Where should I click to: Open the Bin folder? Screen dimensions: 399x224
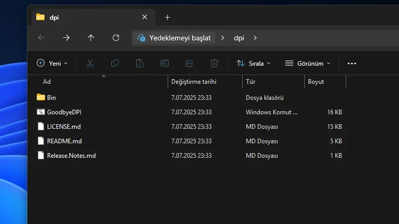51,97
